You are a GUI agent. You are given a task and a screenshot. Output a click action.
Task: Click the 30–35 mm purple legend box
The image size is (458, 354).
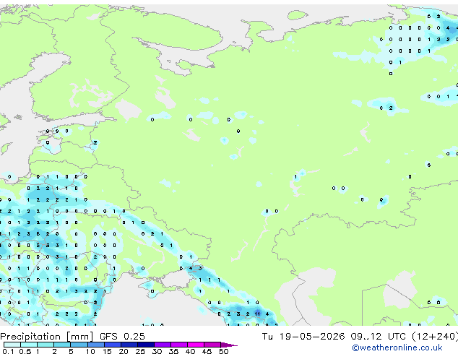[163, 345]
